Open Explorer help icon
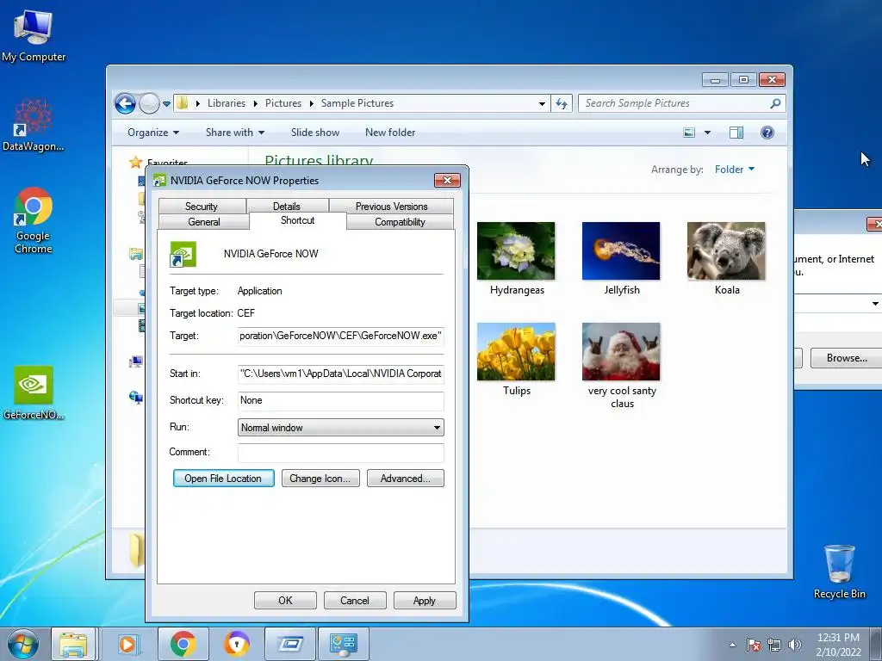This screenshot has height=661, width=882. (767, 133)
